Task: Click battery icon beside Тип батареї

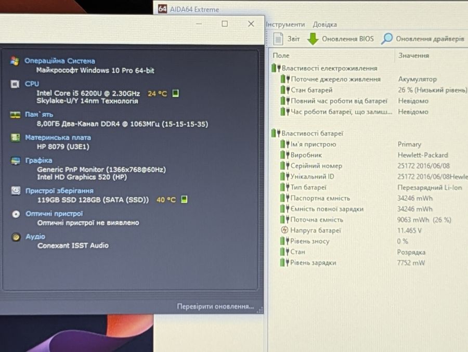Action: point(285,187)
